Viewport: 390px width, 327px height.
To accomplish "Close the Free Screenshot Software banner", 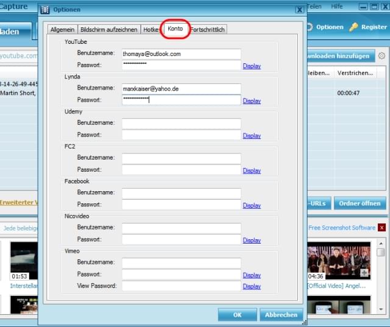I will (x=382, y=227).
